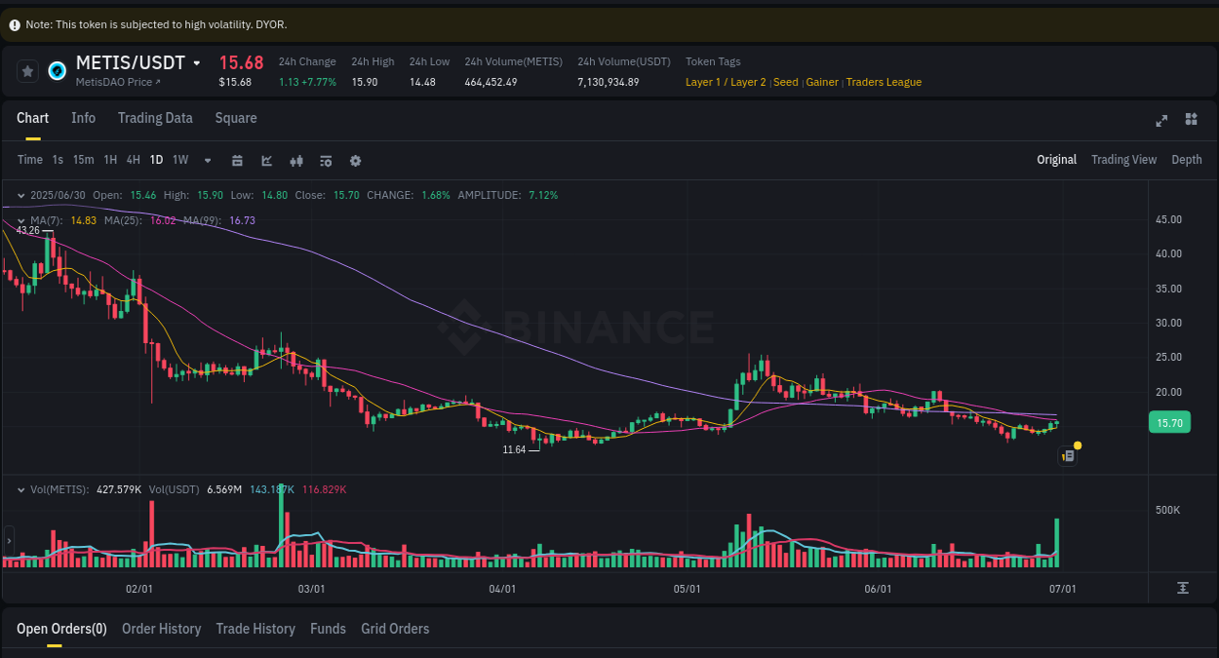Click the Traders League token tag
The image size is (1219, 658).
884,82
